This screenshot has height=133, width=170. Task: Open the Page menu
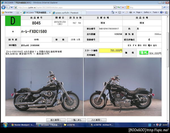(139, 12)
